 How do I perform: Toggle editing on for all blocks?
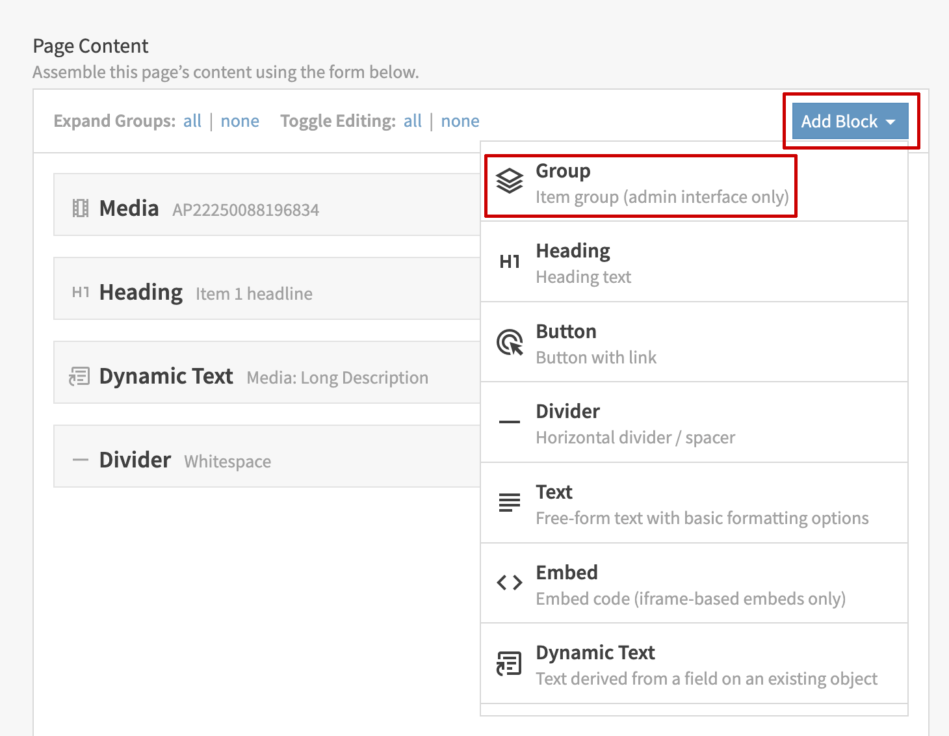click(x=413, y=121)
